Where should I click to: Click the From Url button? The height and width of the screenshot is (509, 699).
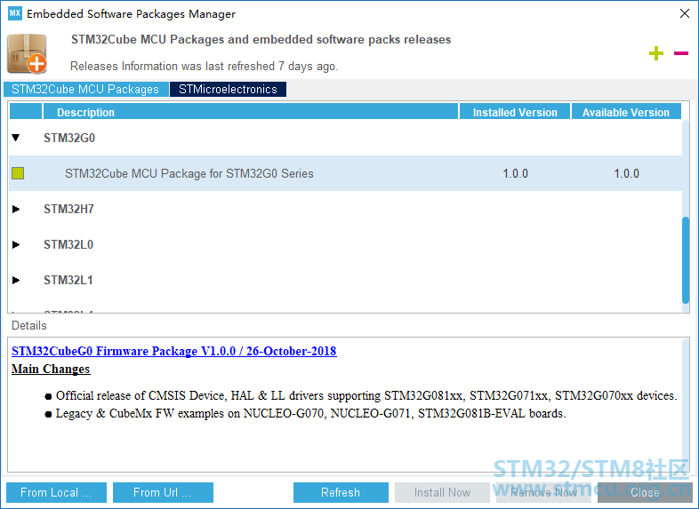coord(163,492)
